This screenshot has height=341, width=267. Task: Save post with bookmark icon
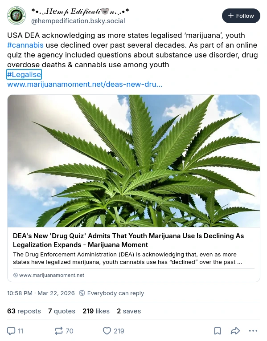[x=218, y=331]
